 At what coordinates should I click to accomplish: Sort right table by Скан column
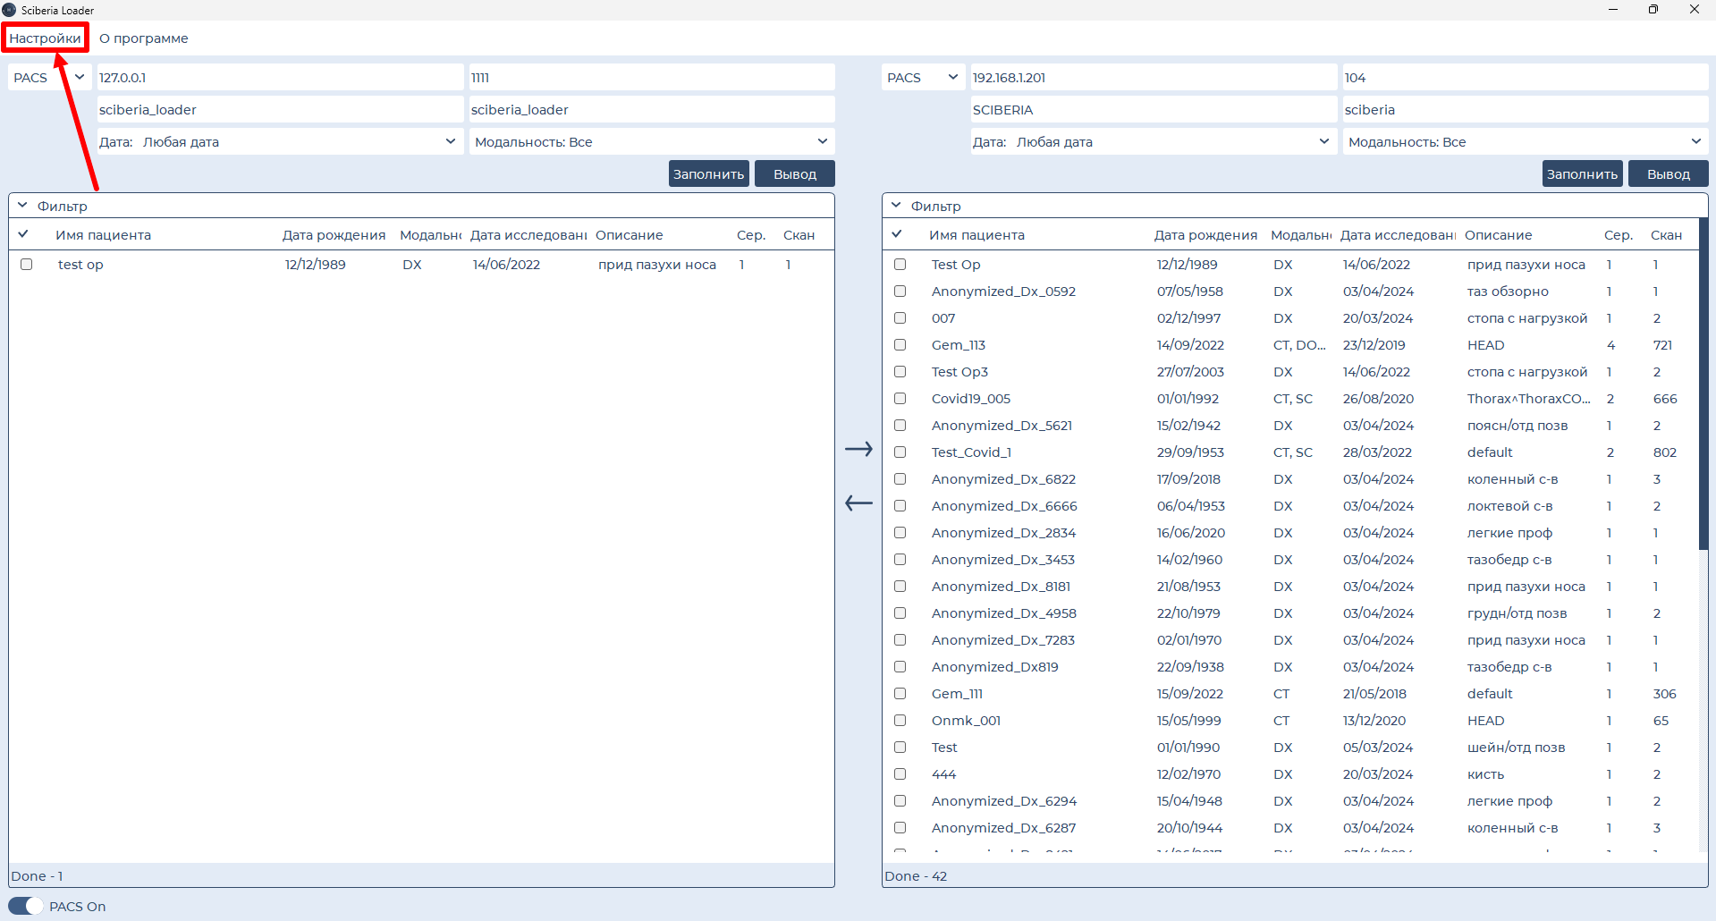[1666, 235]
